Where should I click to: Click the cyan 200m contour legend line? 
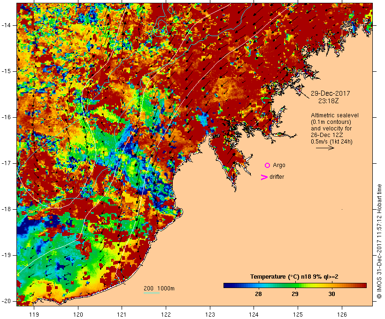152,293
